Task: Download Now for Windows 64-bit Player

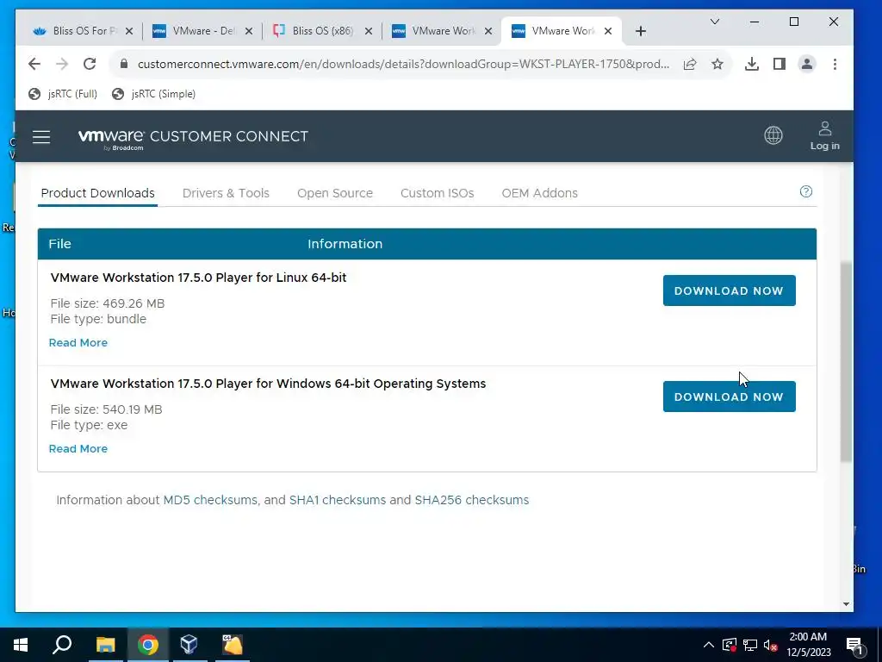Action: (729, 397)
